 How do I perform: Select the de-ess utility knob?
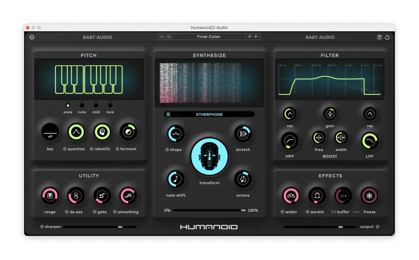tap(76, 196)
